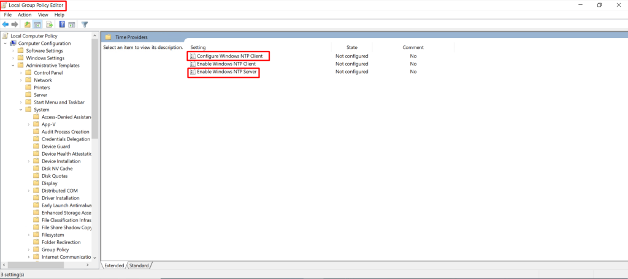Click the Filter funnel toolbar icon
Viewport: 628px width, 279px height.
(x=85, y=25)
